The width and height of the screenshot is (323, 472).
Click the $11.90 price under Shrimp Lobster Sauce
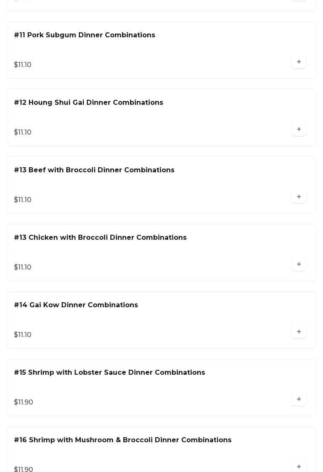coord(23,402)
